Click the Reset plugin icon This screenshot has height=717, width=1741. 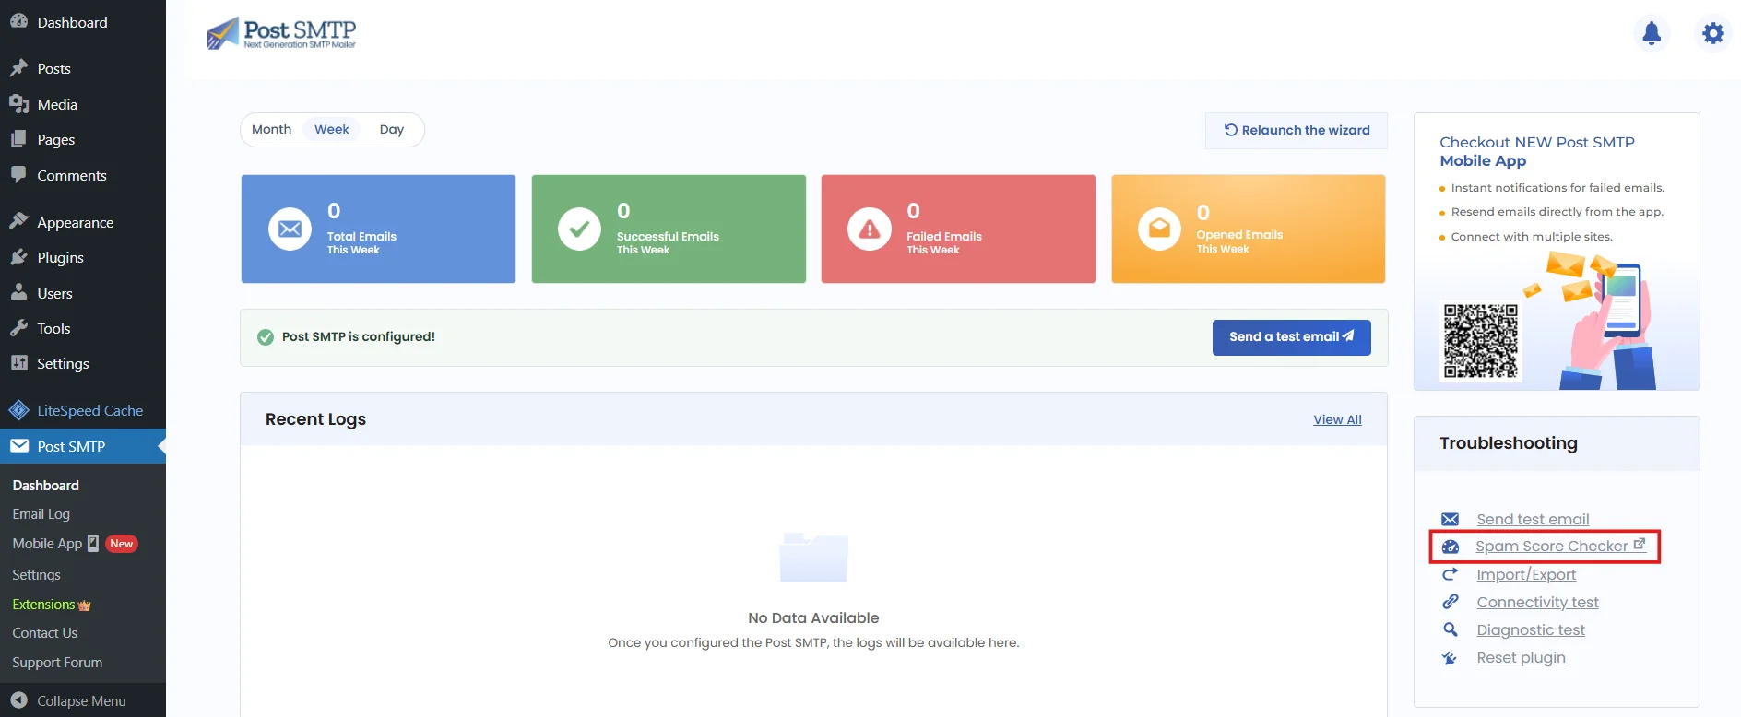pos(1450,657)
